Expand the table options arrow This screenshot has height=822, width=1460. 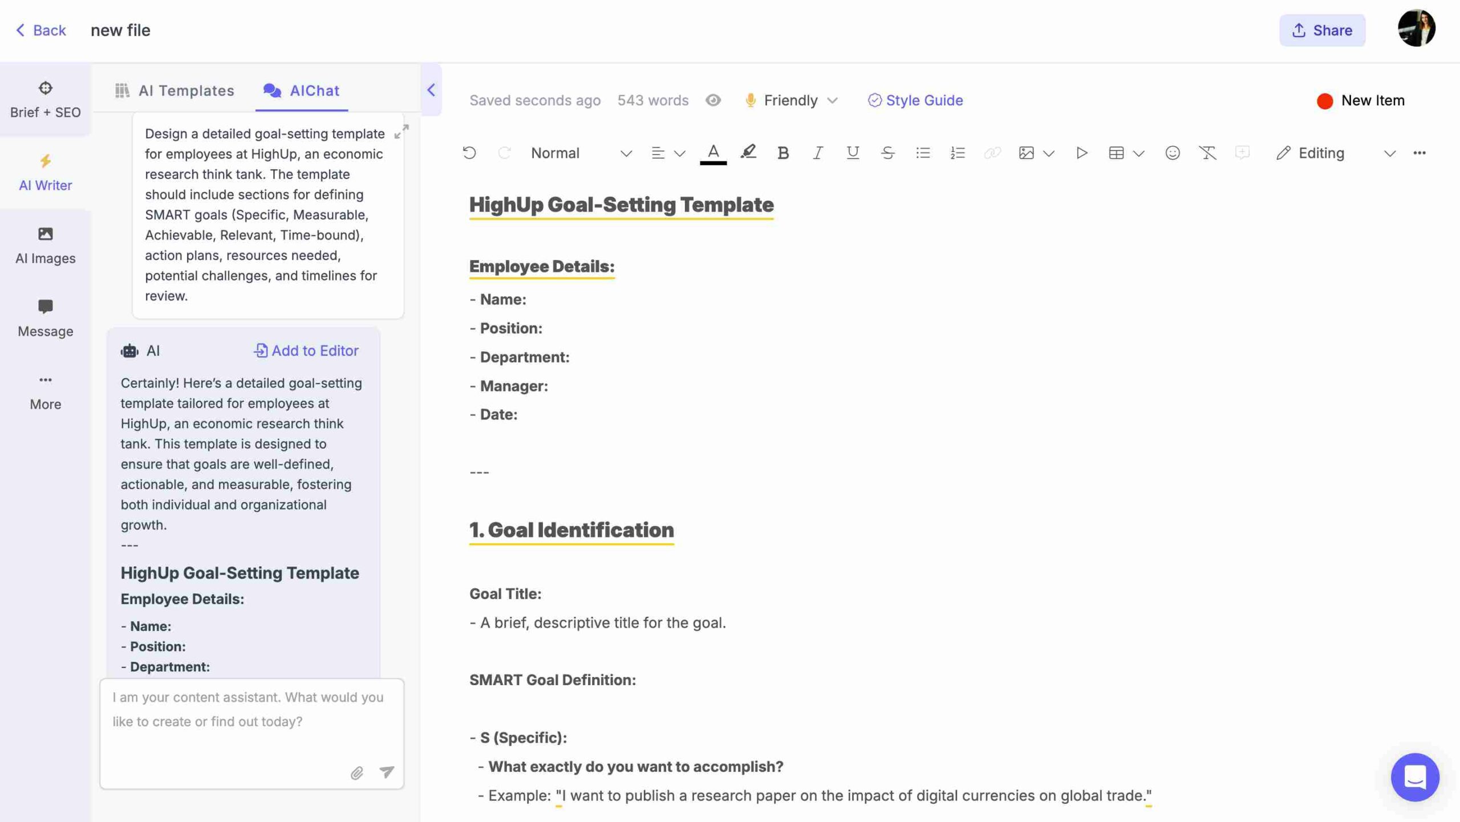pos(1138,153)
